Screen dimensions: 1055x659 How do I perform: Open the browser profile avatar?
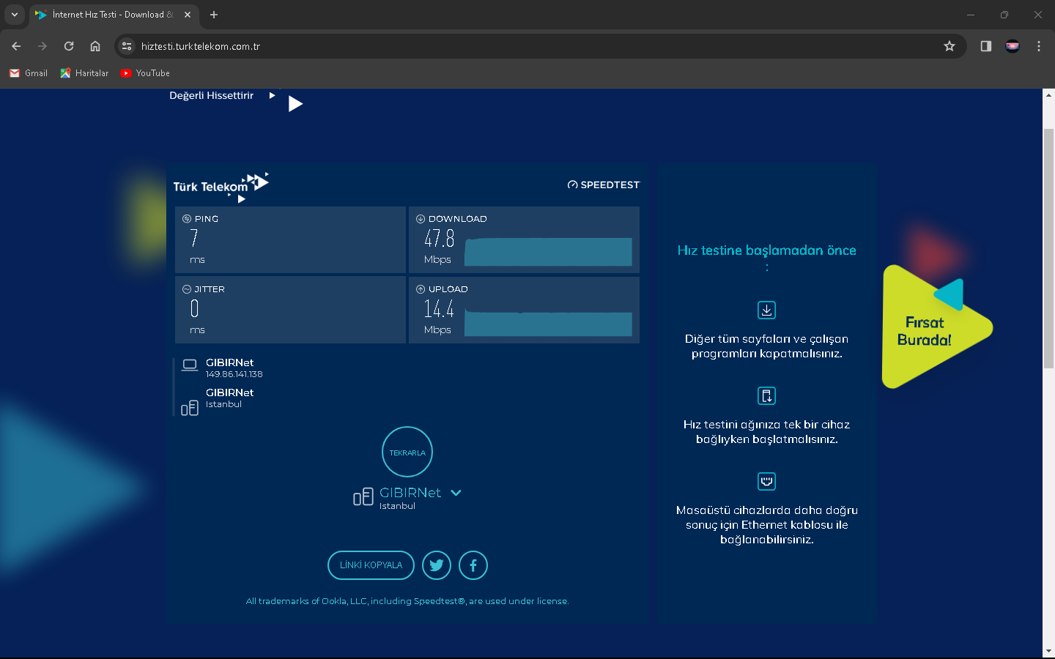1013,46
